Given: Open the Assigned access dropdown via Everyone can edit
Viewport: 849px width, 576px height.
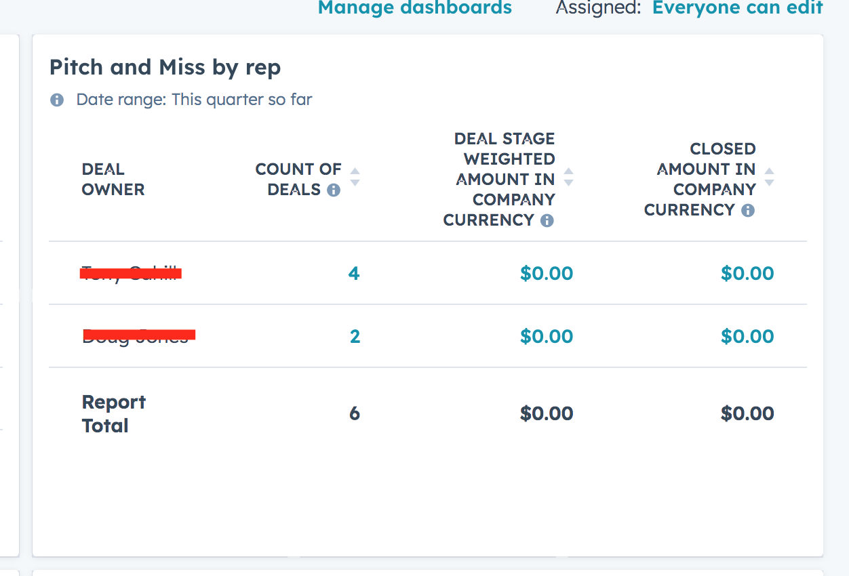Looking at the screenshot, I should (738, 8).
